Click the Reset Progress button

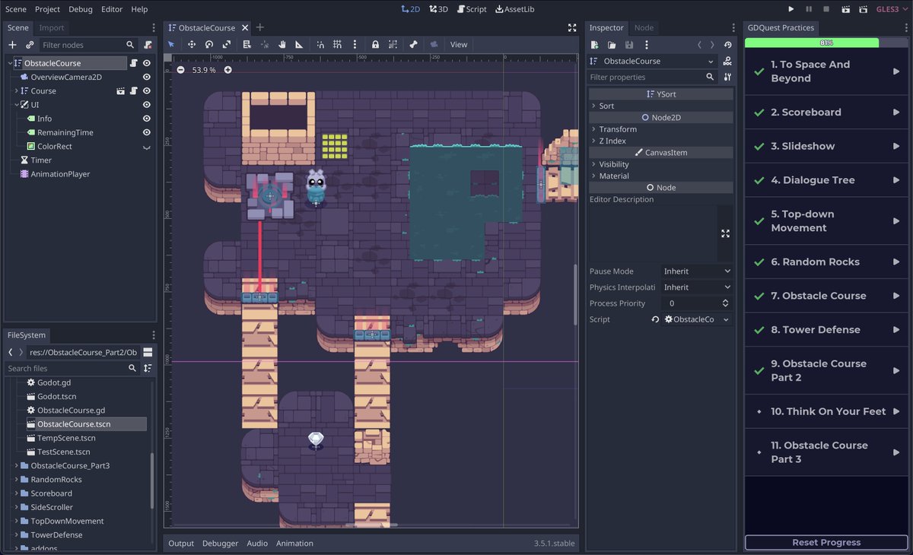[x=826, y=542]
